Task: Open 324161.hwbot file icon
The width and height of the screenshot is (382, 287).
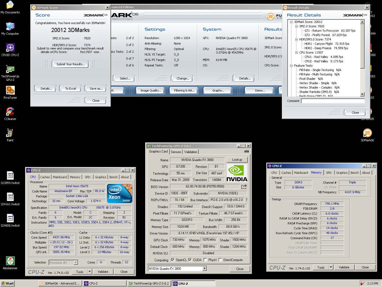Action: (x=10, y=199)
